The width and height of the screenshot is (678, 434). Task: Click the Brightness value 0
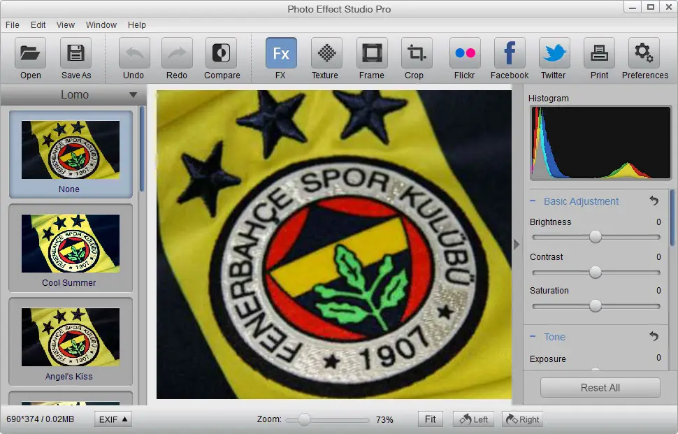(x=658, y=222)
